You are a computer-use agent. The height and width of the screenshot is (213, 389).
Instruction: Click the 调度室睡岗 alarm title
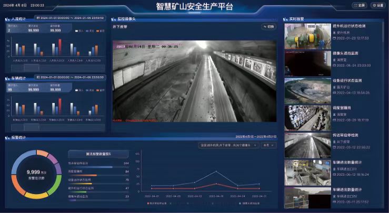coord(342,108)
